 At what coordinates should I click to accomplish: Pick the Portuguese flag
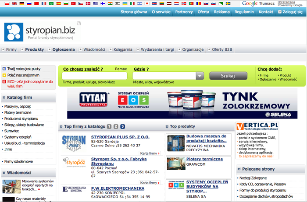coord(191,3)
